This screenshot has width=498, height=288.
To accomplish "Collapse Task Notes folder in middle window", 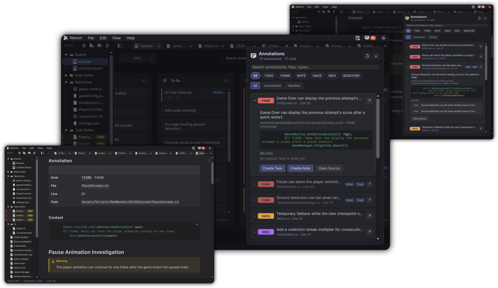I will pos(66,130).
